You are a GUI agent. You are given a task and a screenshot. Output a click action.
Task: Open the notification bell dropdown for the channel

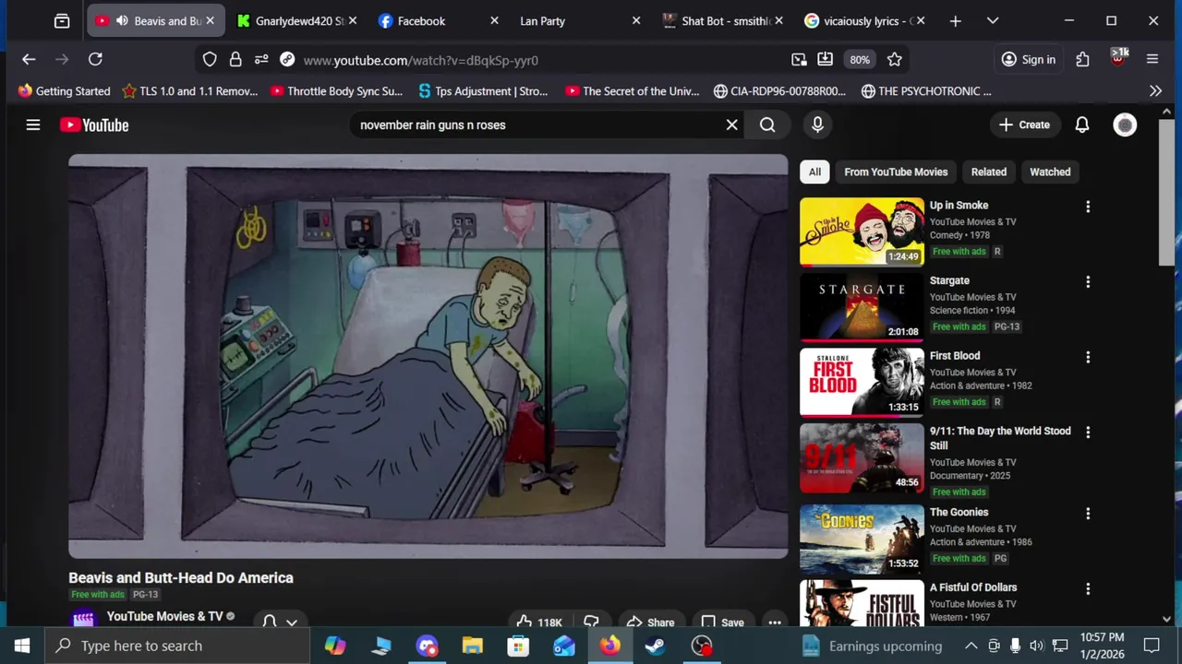point(280,622)
